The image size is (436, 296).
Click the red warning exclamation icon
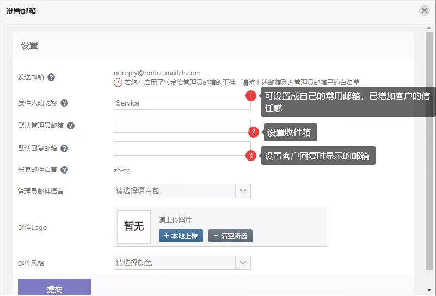coord(118,83)
